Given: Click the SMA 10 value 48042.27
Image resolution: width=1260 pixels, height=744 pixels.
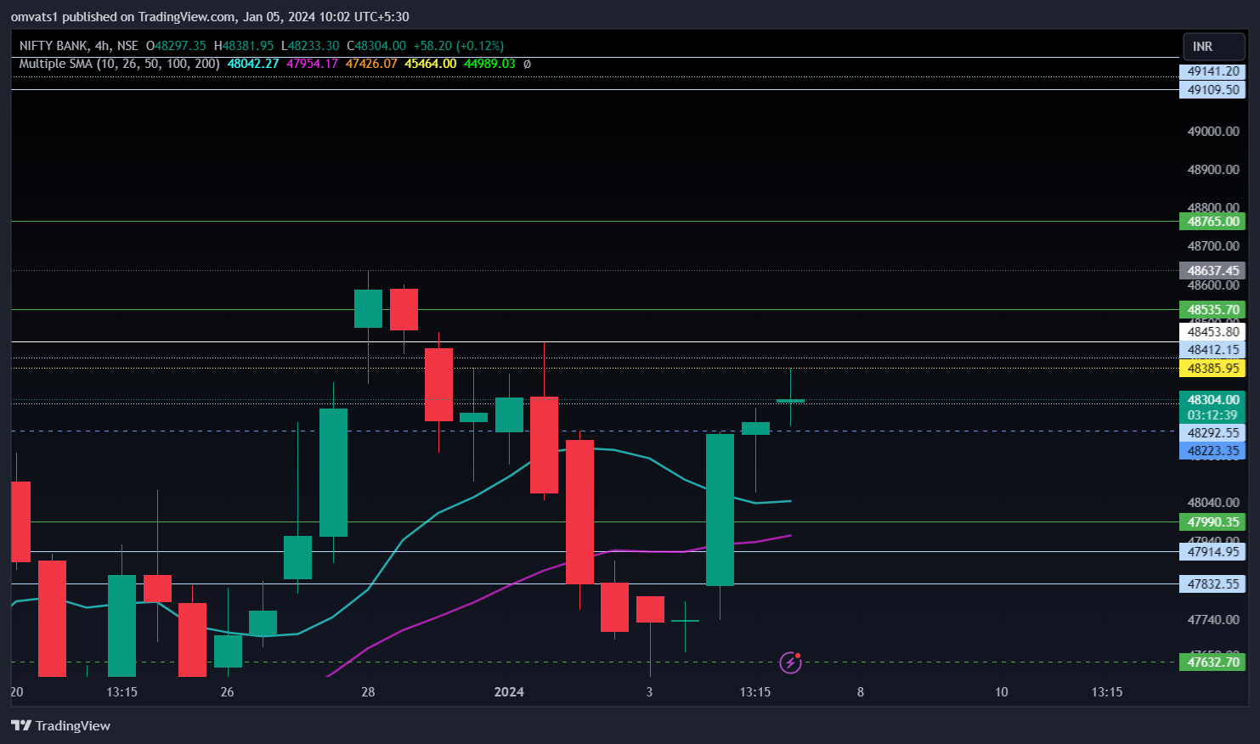Looking at the screenshot, I should pyautogui.click(x=253, y=64).
